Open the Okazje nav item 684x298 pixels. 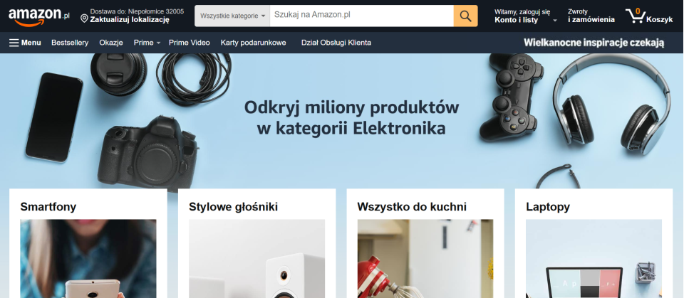pos(111,43)
